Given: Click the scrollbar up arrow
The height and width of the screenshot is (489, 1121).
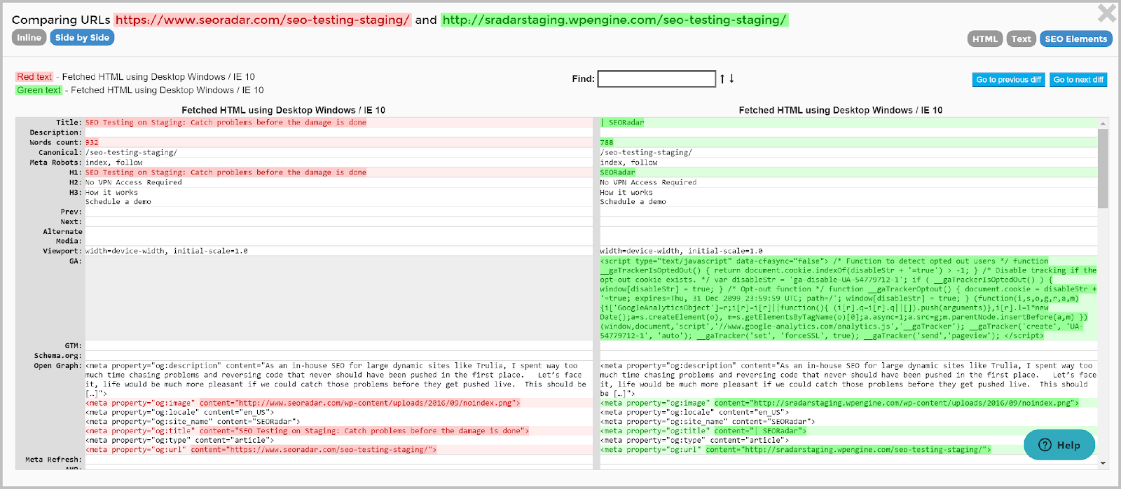Looking at the screenshot, I should 1103,123.
